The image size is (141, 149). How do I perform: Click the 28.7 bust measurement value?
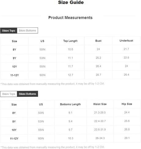point(98,75)
